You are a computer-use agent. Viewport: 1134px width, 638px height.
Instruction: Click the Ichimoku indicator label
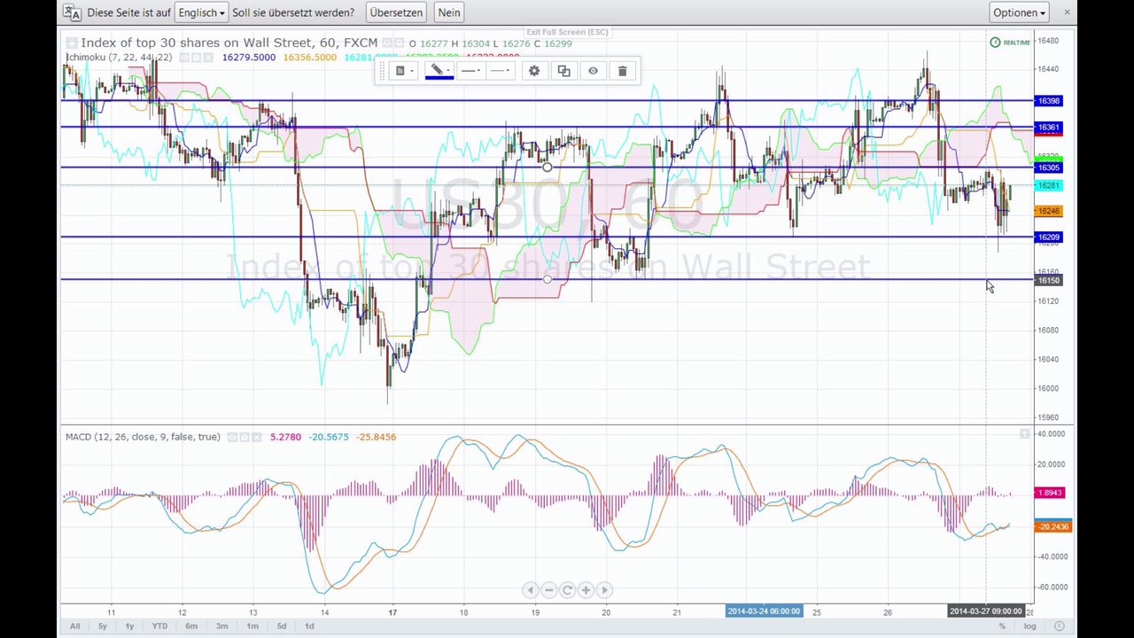coord(119,58)
